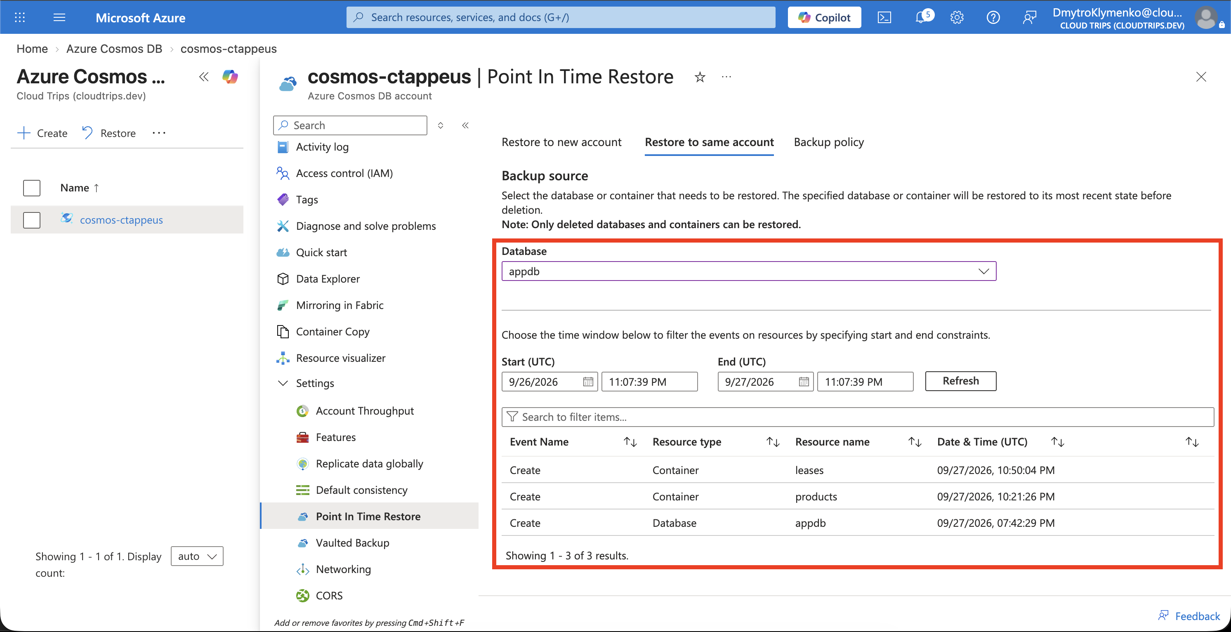Click the user account avatar

click(x=1206, y=18)
